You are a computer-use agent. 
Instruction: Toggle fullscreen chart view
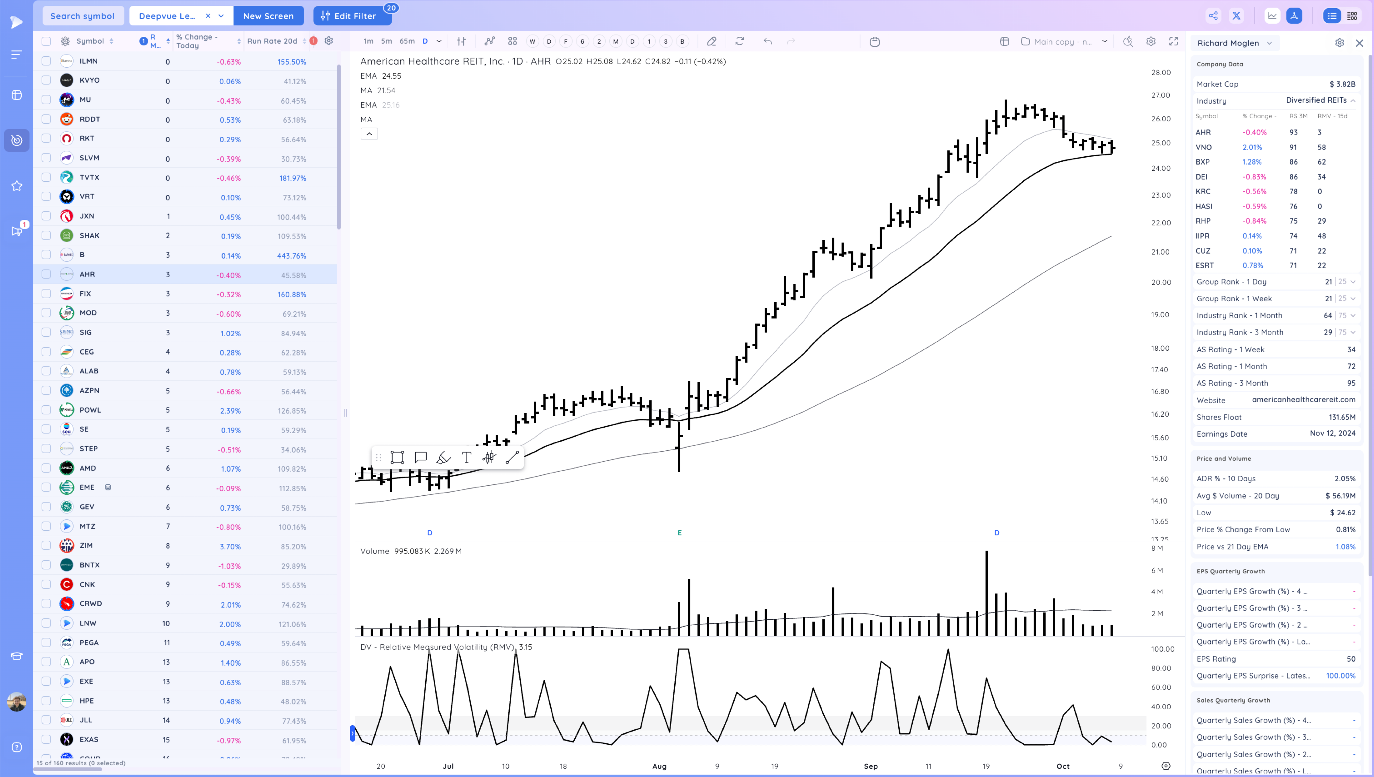point(1173,41)
